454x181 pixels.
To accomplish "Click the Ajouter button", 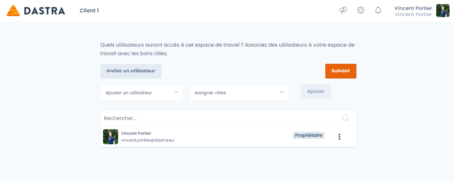I will pos(316,92).
